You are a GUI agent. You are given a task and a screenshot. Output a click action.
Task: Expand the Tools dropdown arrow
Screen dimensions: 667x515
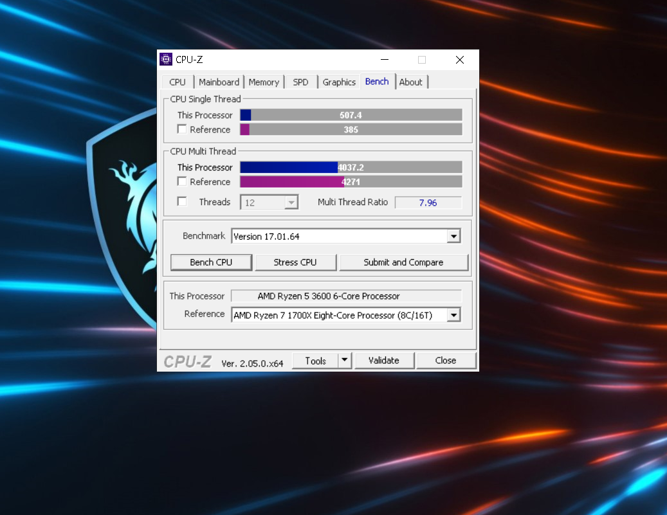[x=345, y=361]
